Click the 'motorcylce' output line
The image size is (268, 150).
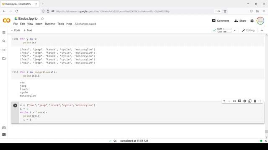pyautogui.click(x=28, y=96)
